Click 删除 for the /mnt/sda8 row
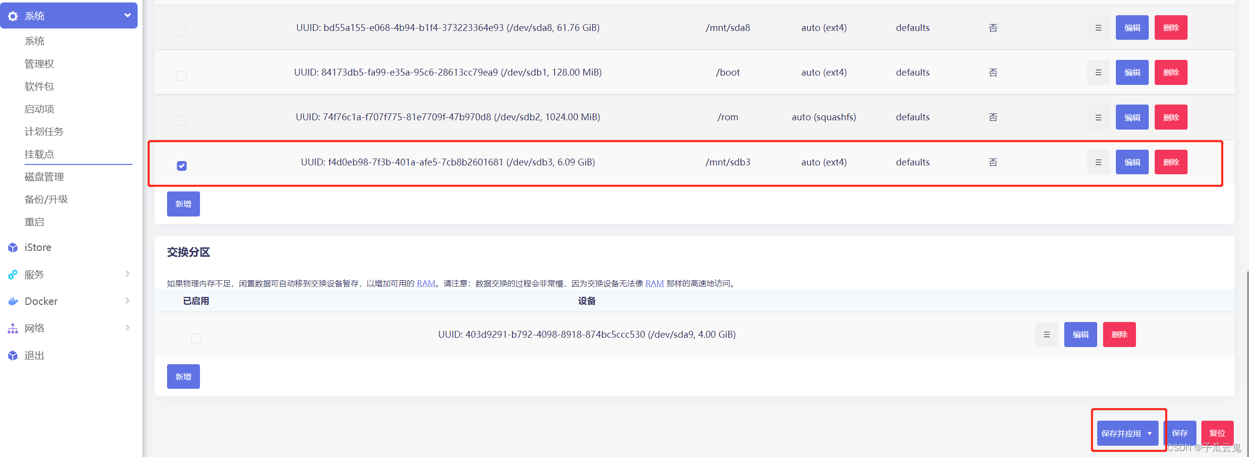 click(1171, 27)
